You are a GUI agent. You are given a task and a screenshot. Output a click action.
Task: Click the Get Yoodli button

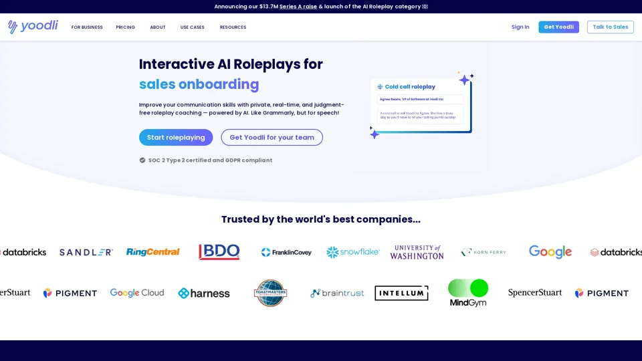[558, 27]
